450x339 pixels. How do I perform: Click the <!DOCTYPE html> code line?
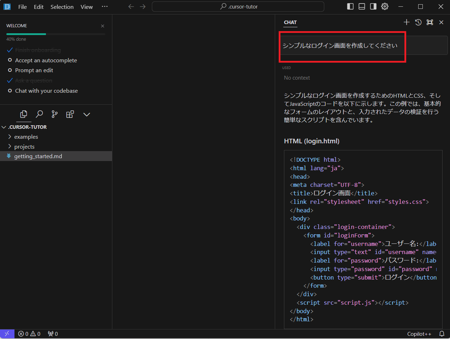pyautogui.click(x=315, y=160)
